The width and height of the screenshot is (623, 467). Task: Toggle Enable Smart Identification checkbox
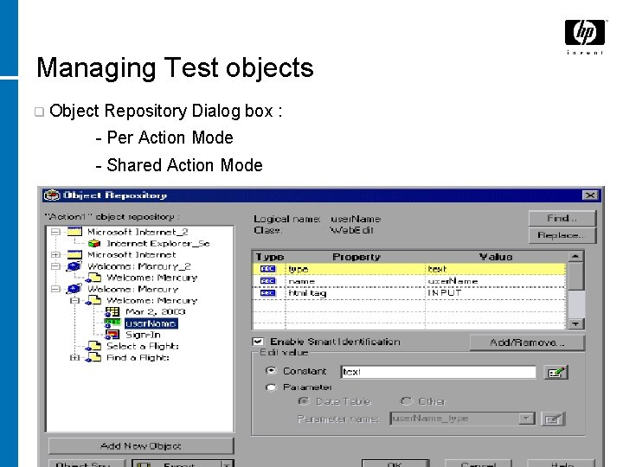258,341
